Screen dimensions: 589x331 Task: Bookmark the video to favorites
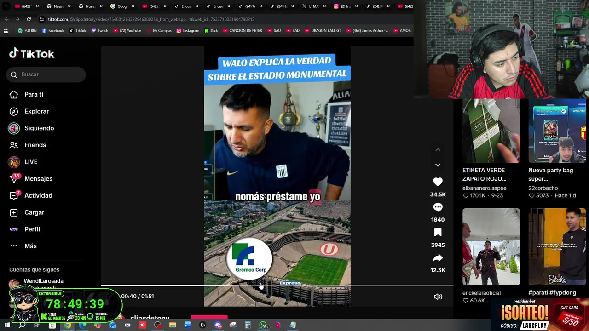tap(438, 233)
